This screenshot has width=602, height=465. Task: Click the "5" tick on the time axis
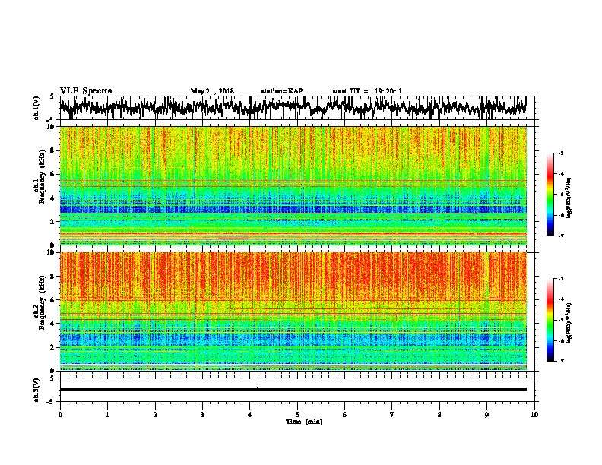pyautogui.click(x=297, y=415)
